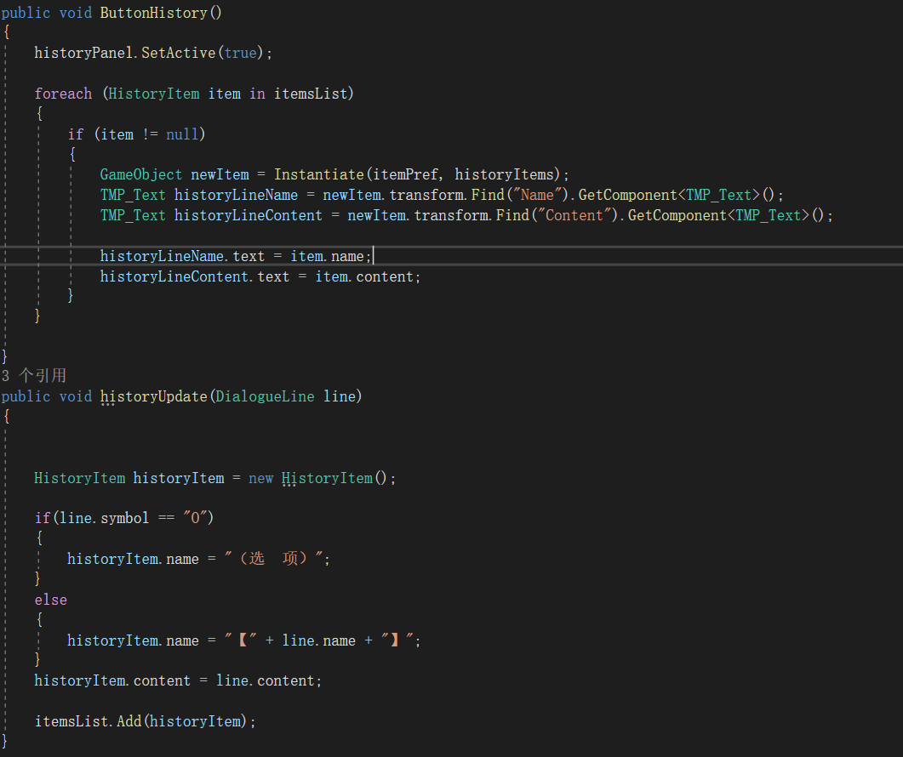Click the historyUpdate method name
Viewport: 903px width, 757px height.
pyautogui.click(x=153, y=396)
